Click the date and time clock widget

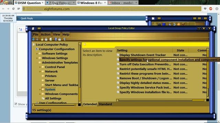point(8,18)
